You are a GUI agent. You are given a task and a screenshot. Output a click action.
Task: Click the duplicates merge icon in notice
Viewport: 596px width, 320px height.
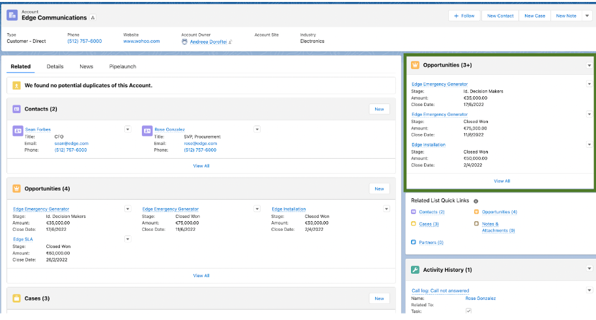[x=16, y=85]
